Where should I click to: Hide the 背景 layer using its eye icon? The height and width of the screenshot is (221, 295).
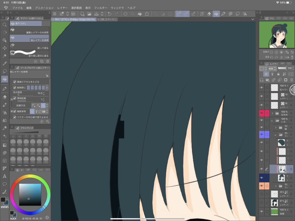tap(262, 211)
